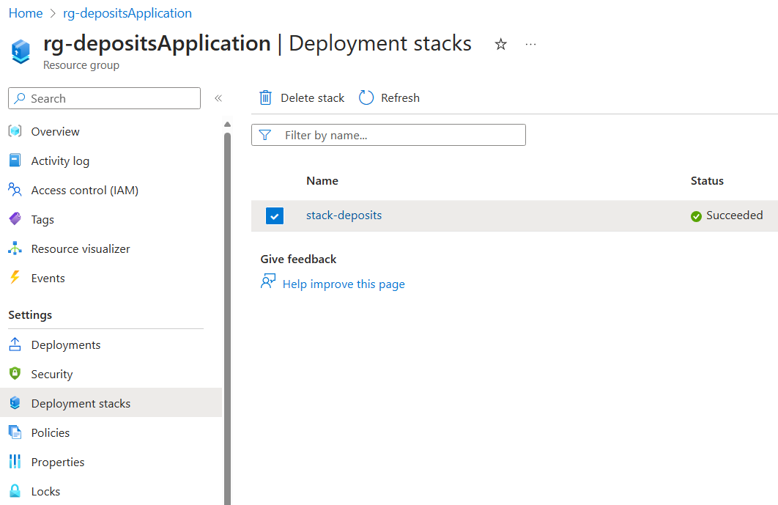Mark rg-depositsApplication as a favorite star
778x505 pixels.
[x=500, y=45]
